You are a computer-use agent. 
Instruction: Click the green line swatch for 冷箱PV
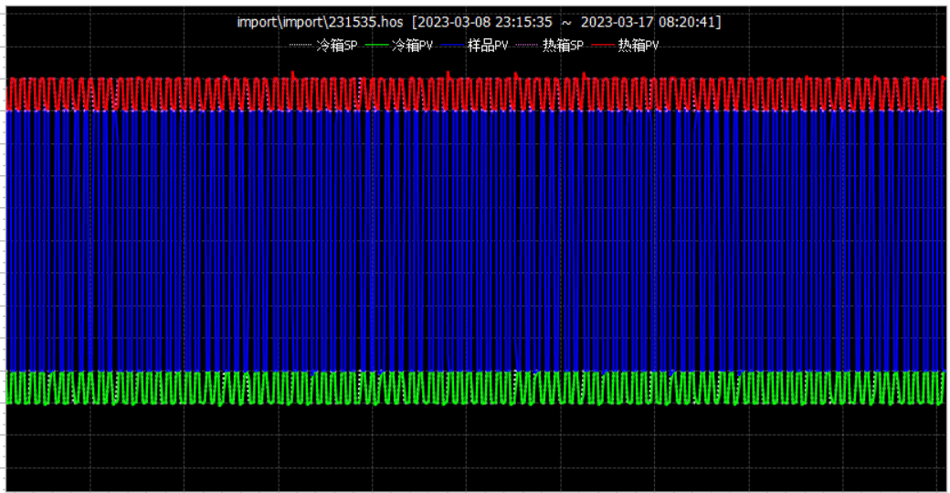coord(377,46)
